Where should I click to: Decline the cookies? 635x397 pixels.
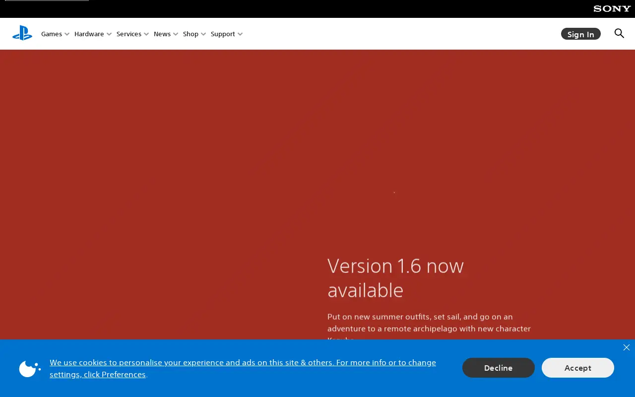click(499, 368)
